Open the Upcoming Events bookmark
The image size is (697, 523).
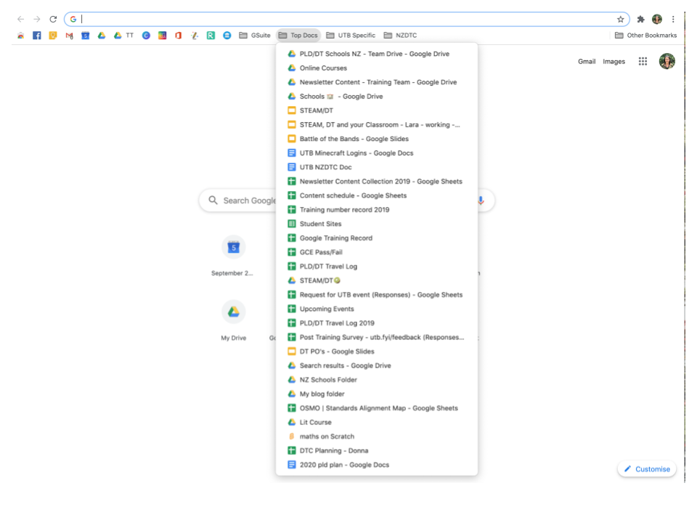coord(377,309)
